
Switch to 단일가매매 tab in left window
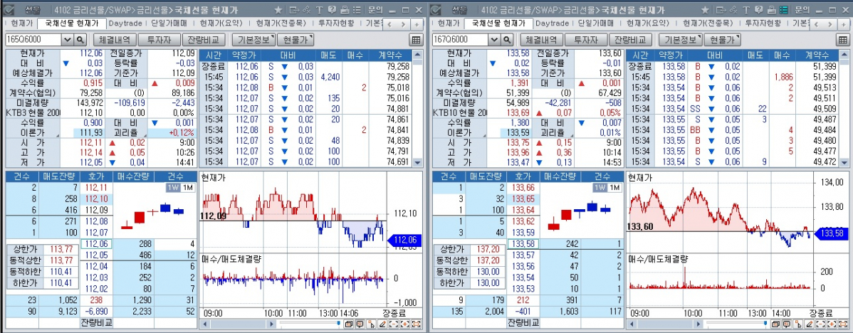click(169, 23)
